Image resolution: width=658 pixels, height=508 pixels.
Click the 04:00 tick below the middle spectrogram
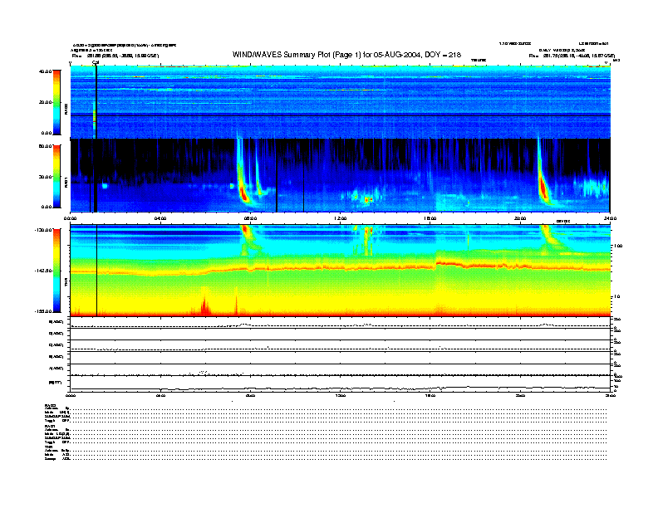point(160,218)
